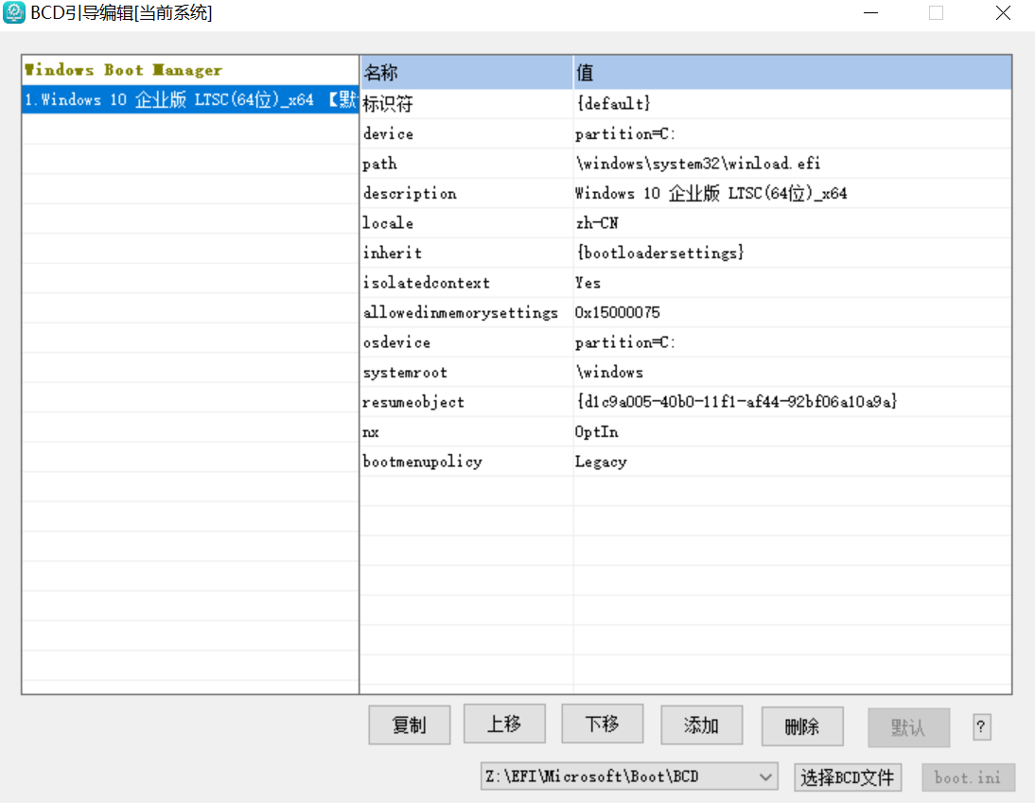The image size is (1035, 803).
Task: Click the 下移 (move down) button
Action: pos(602,724)
